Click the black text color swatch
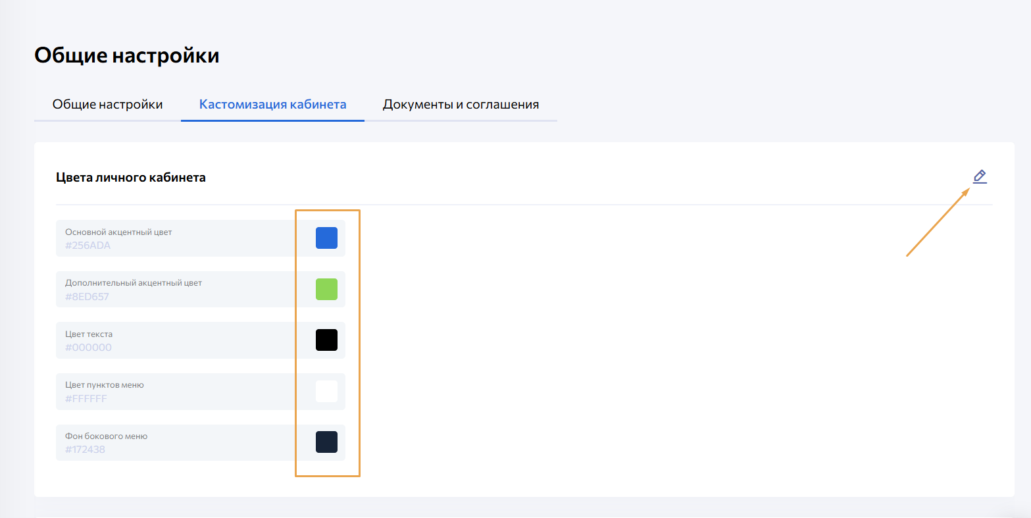Screen dimensions: 1031x518 pos(326,340)
